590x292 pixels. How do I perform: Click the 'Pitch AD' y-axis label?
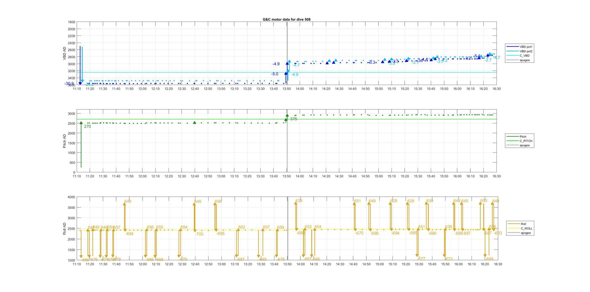pos(65,141)
